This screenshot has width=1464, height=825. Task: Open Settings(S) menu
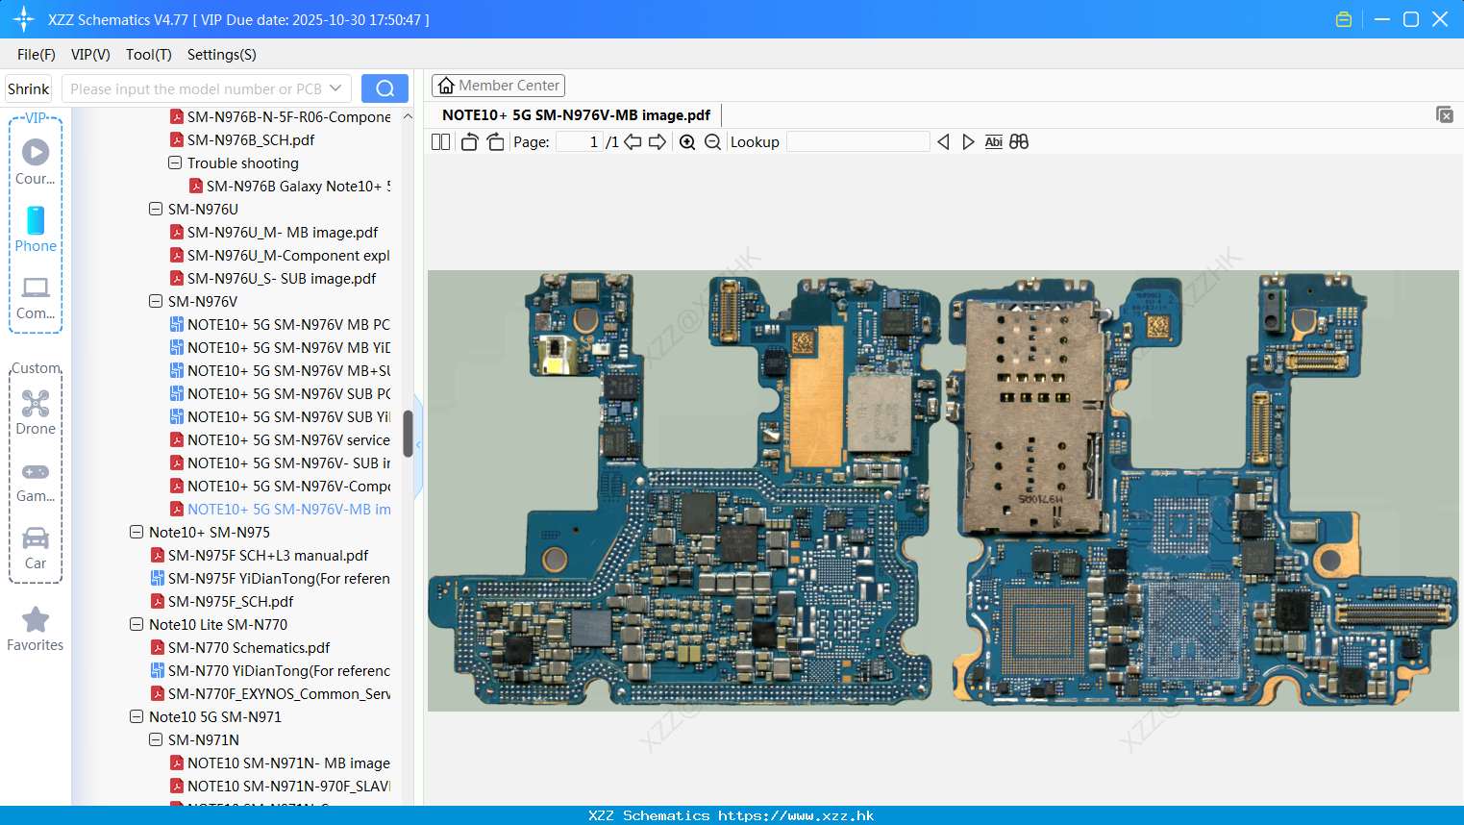pyautogui.click(x=222, y=55)
